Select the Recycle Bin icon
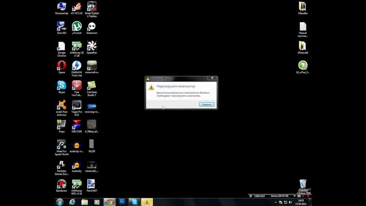 tap(303, 184)
